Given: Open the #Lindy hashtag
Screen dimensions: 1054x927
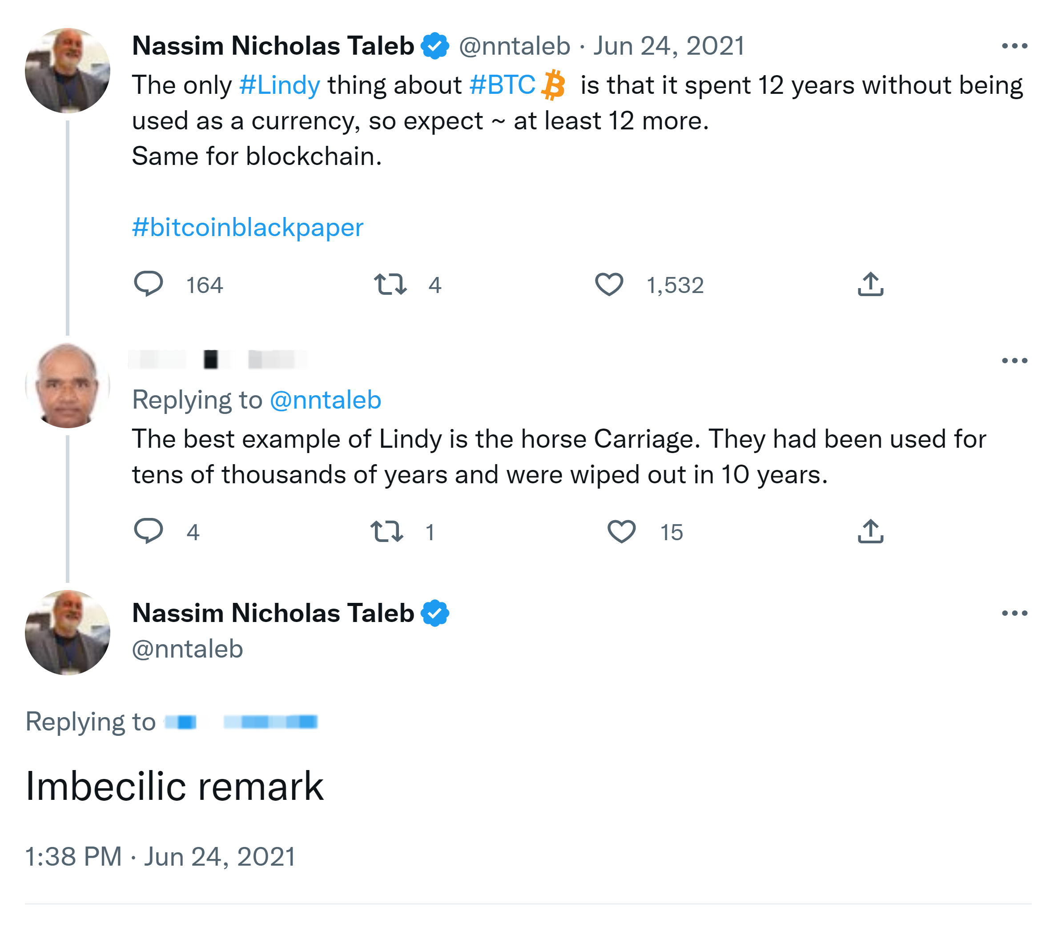Looking at the screenshot, I should [x=279, y=85].
